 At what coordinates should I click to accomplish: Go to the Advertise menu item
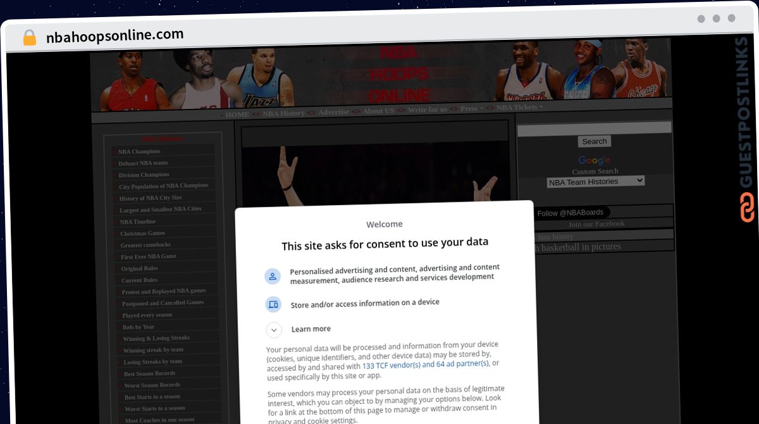(333, 112)
